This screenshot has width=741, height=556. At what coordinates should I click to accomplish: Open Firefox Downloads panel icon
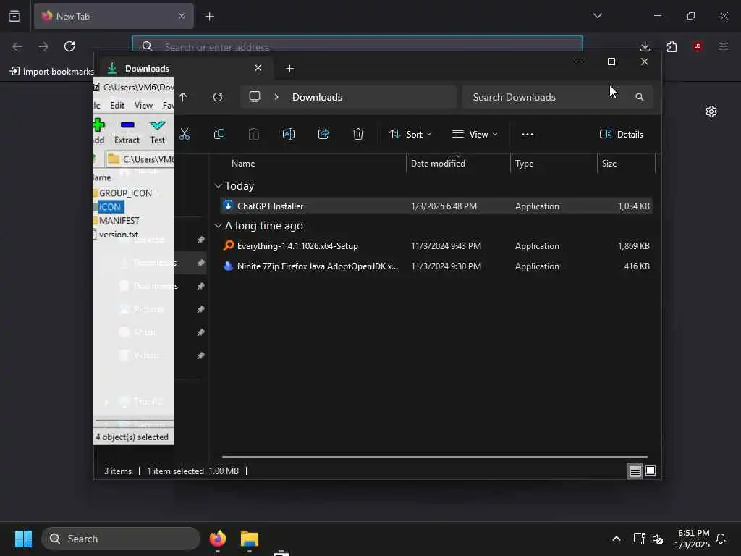645,46
